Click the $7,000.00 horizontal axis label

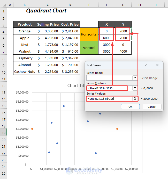(131, 169)
